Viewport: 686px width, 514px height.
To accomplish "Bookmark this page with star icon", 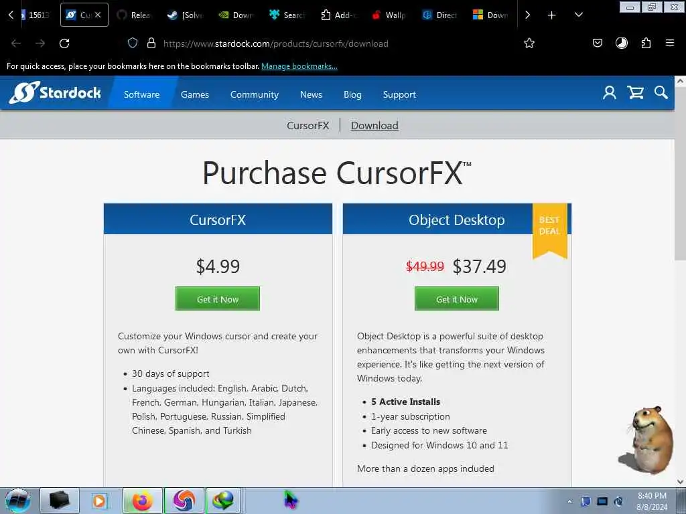I will click(529, 44).
